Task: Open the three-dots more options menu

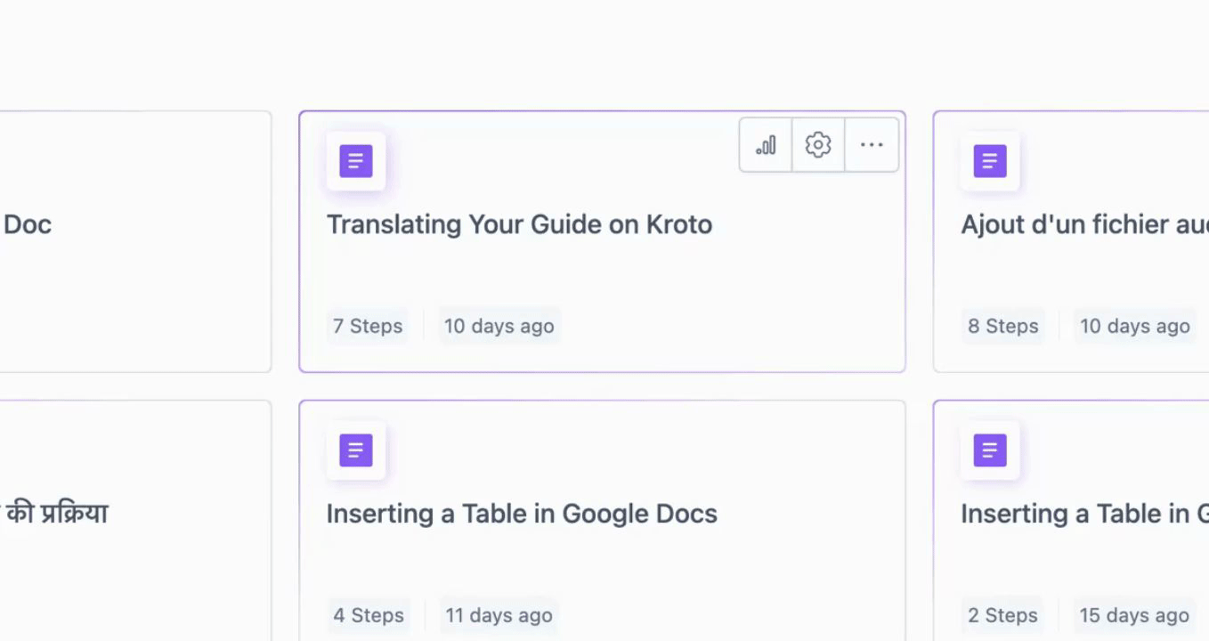Action: [x=872, y=144]
